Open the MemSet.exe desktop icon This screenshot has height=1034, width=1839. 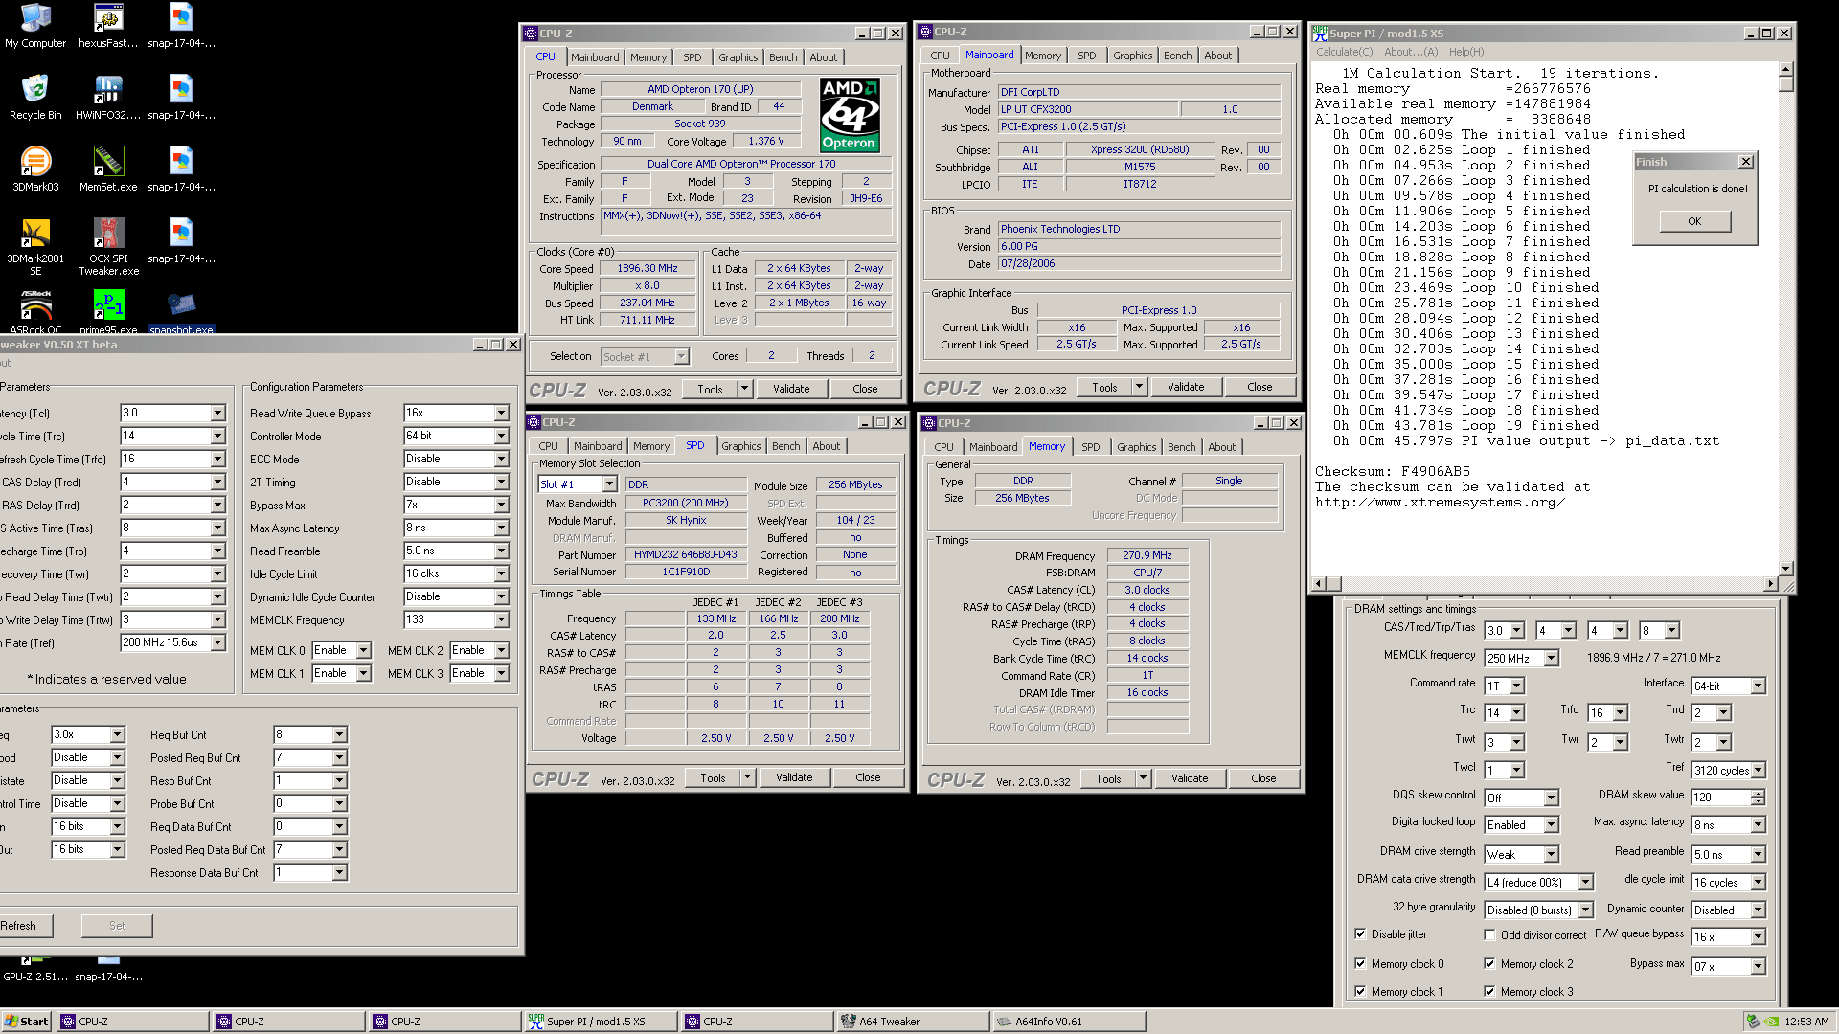(108, 163)
